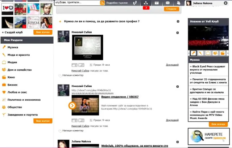
Task: Click Виж всички under the clubs grid
Action: pos(43,32)
